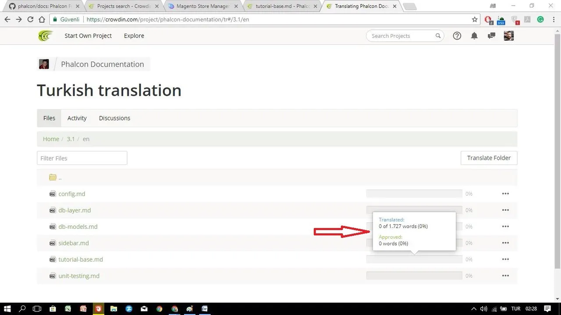
Task: Switch to the tutorial-base.md browser tab
Action: 282,6
